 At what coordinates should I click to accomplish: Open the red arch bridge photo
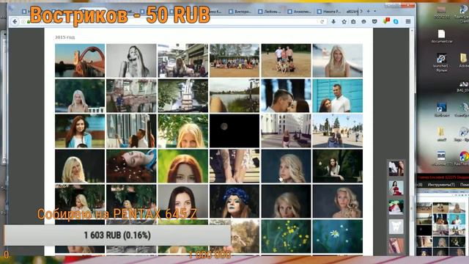click(80, 60)
